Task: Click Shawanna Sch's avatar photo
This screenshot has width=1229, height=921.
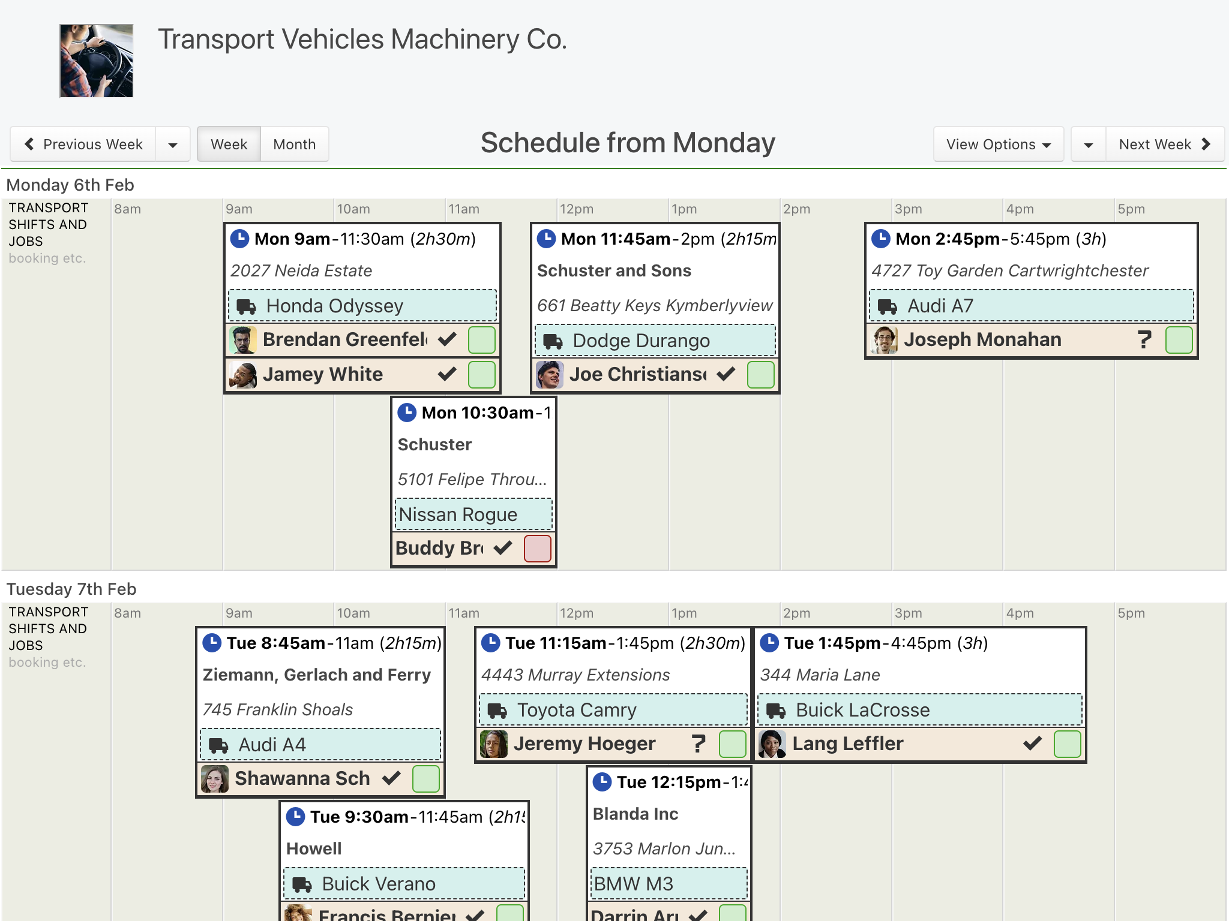Action: click(215, 779)
